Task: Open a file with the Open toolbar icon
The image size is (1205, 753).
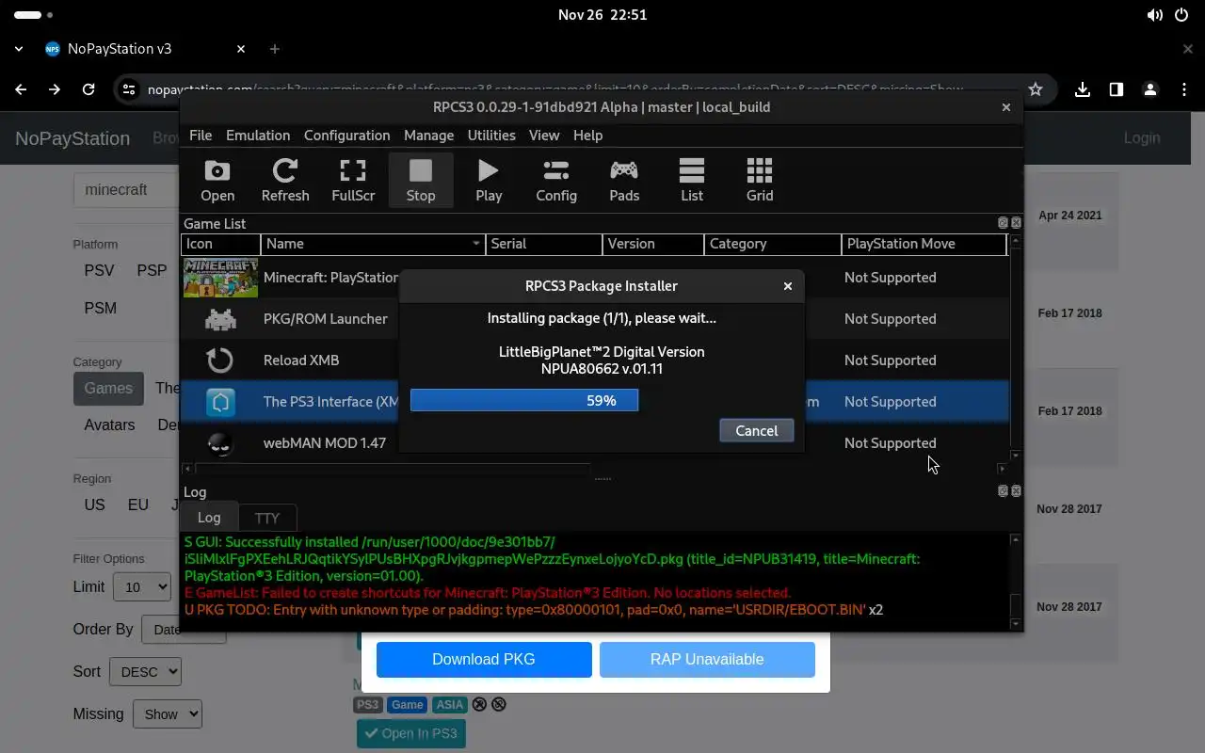Action: [217, 180]
